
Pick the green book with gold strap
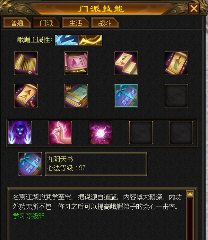[x=76, y=96]
